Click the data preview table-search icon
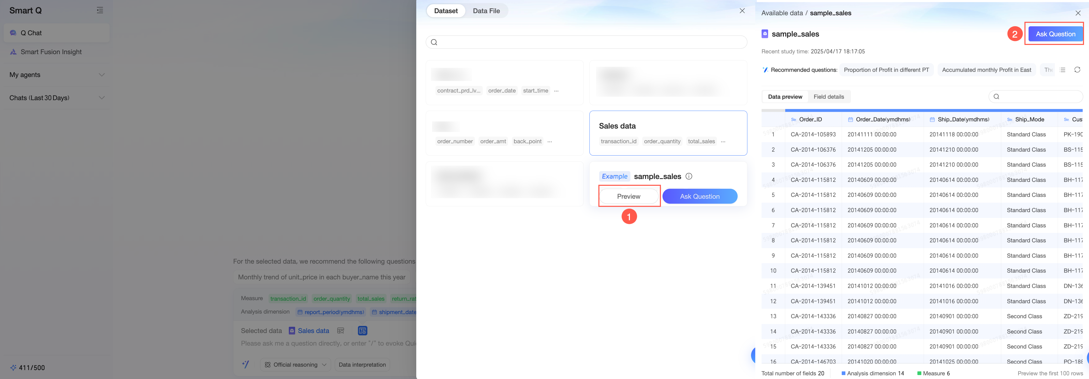Viewport: 1089px width, 379px height. tap(341, 331)
